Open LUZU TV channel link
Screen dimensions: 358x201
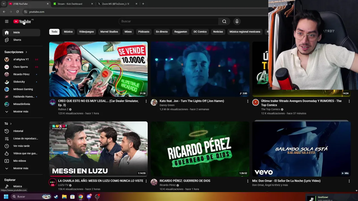pos(63,185)
